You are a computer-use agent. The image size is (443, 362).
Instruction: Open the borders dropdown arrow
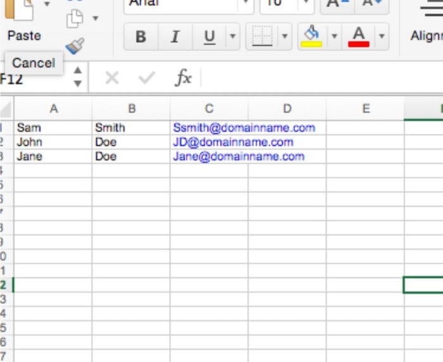[285, 37]
